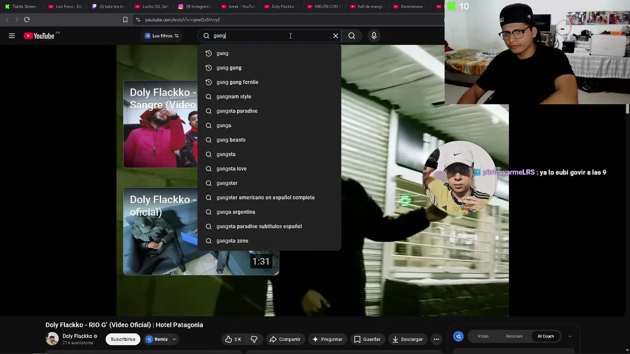Switch to the AI Coach tab
The width and height of the screenshot is (630, 354).
point(545,336)
